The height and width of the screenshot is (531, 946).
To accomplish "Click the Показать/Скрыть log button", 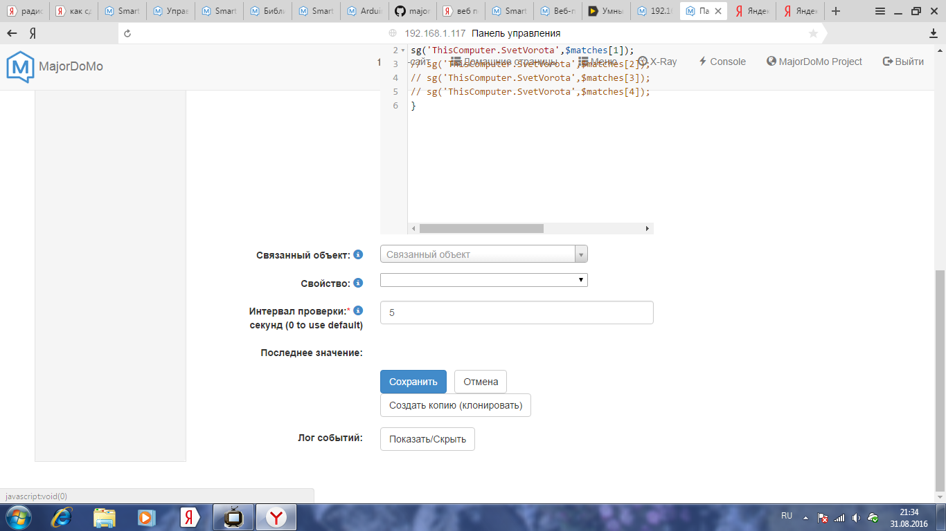I will (x=427, y=438).
